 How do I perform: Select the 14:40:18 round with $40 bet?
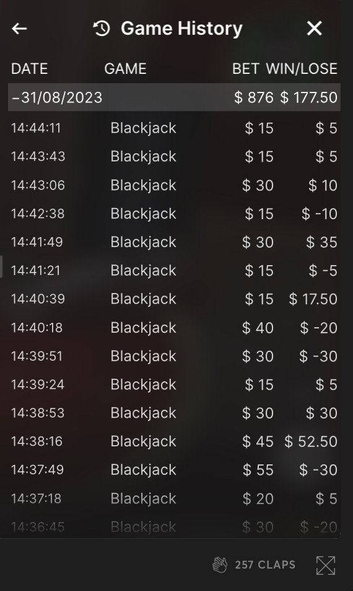174,328
